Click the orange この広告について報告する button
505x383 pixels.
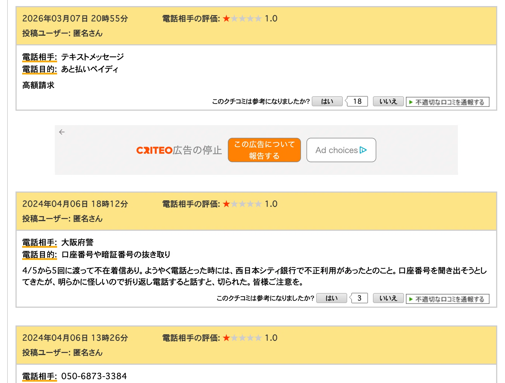click(x=264, y=150)
